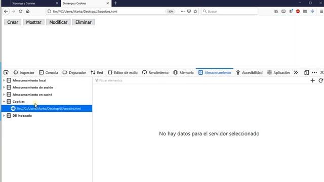
Task: Close the first Storange y Cookies tab
Action: (x=57, y=4)
